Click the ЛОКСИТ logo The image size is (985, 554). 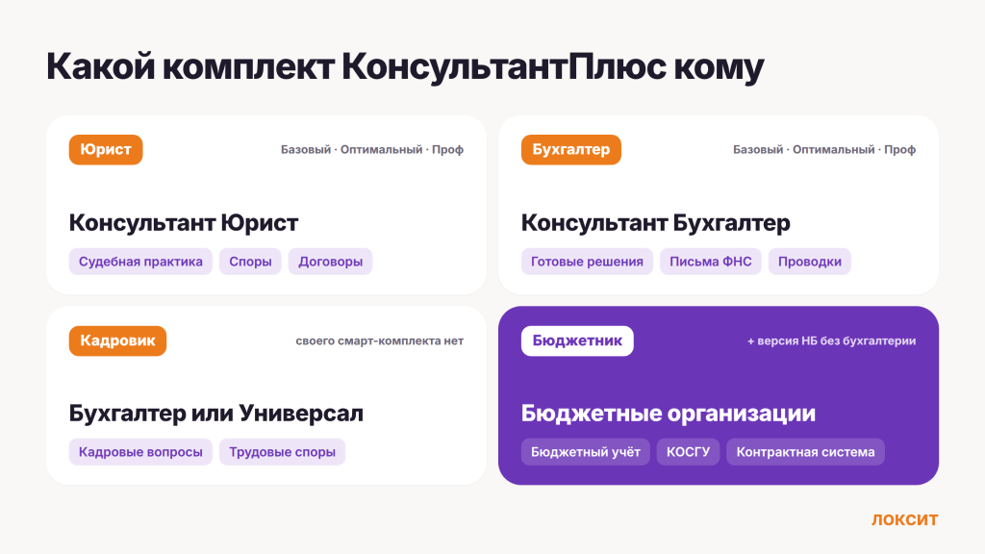pos(904,519)
